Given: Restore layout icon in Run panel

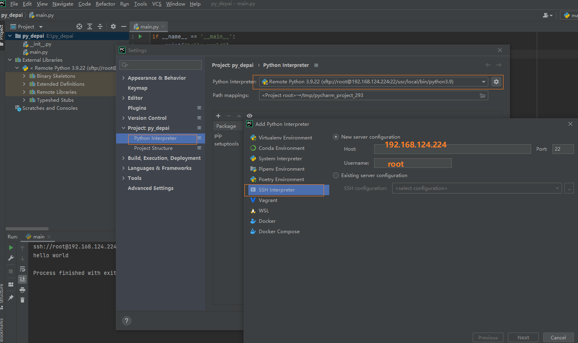Looking at the screenshot, I should click(x=11, y=284).
